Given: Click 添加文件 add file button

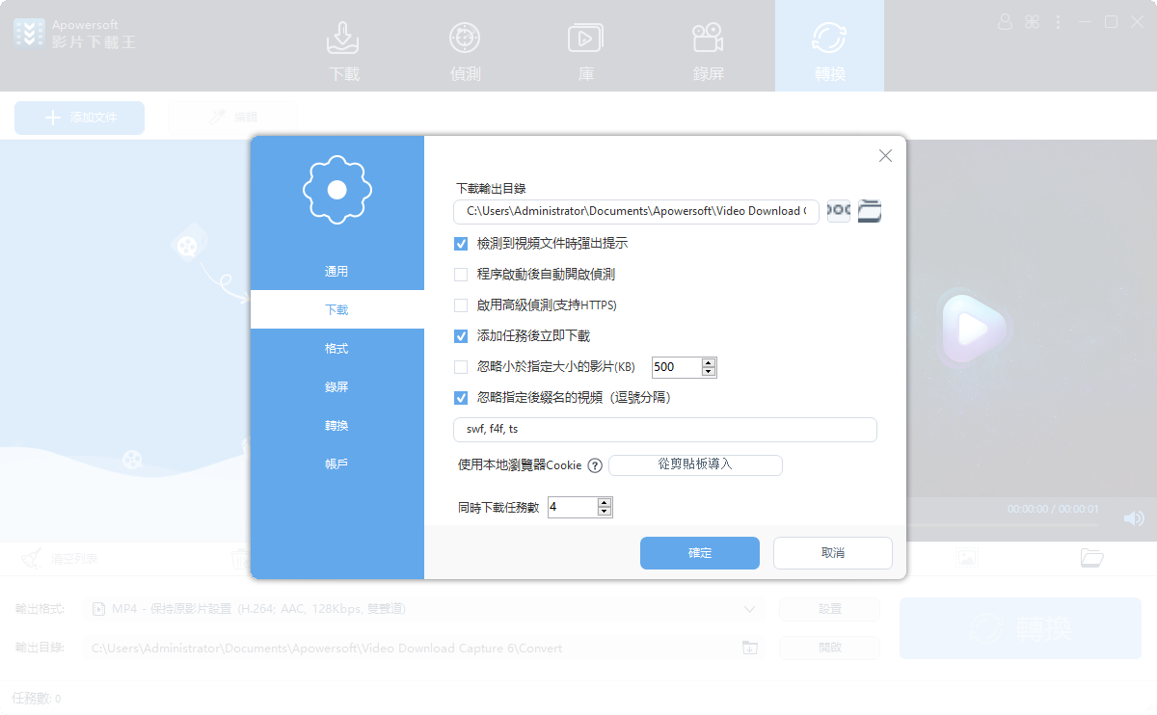Looking at the screenshot, I should (79, 118).
